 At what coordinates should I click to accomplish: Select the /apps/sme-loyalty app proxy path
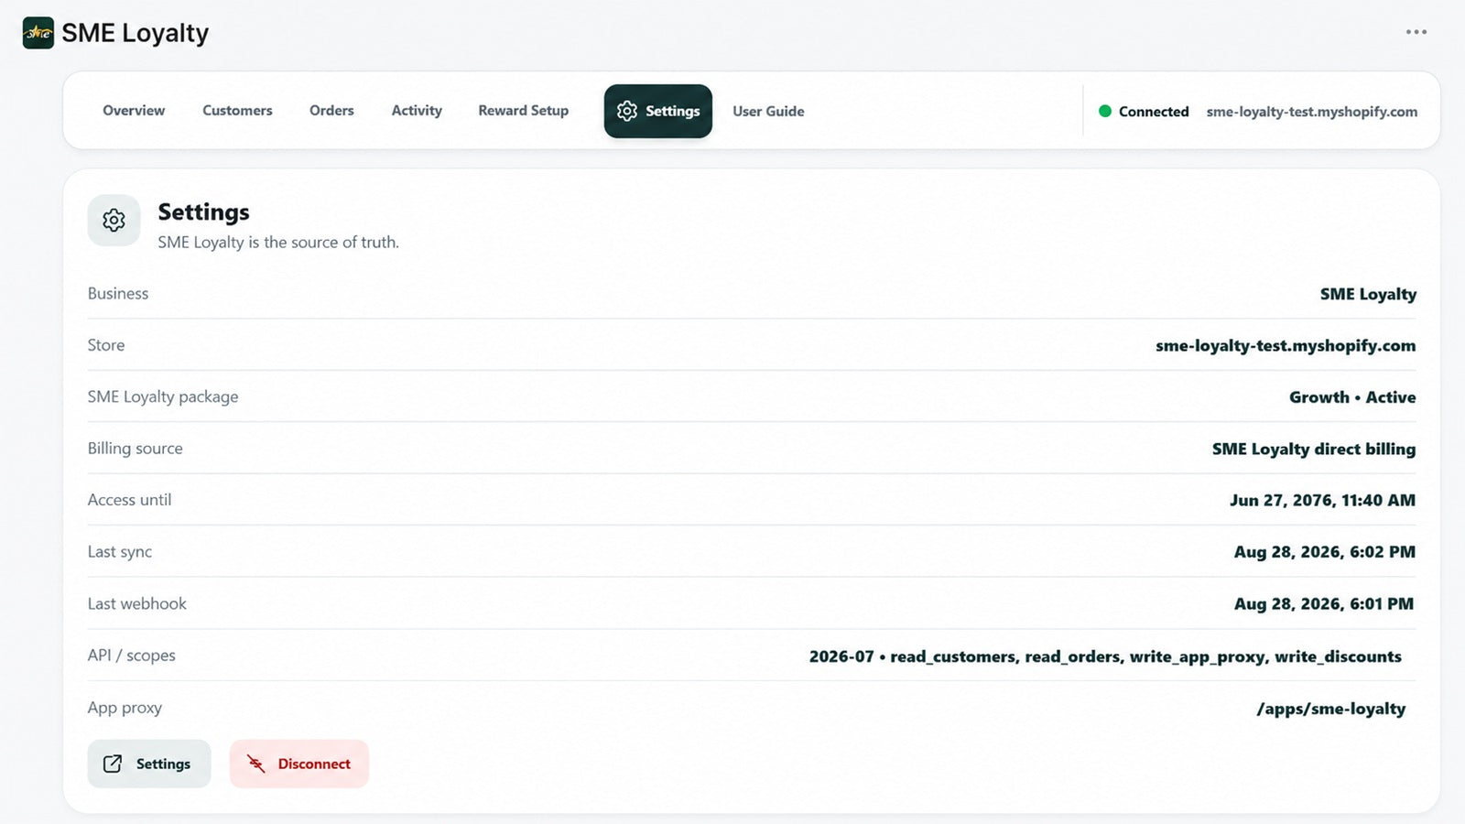[x=1330, y=709]
